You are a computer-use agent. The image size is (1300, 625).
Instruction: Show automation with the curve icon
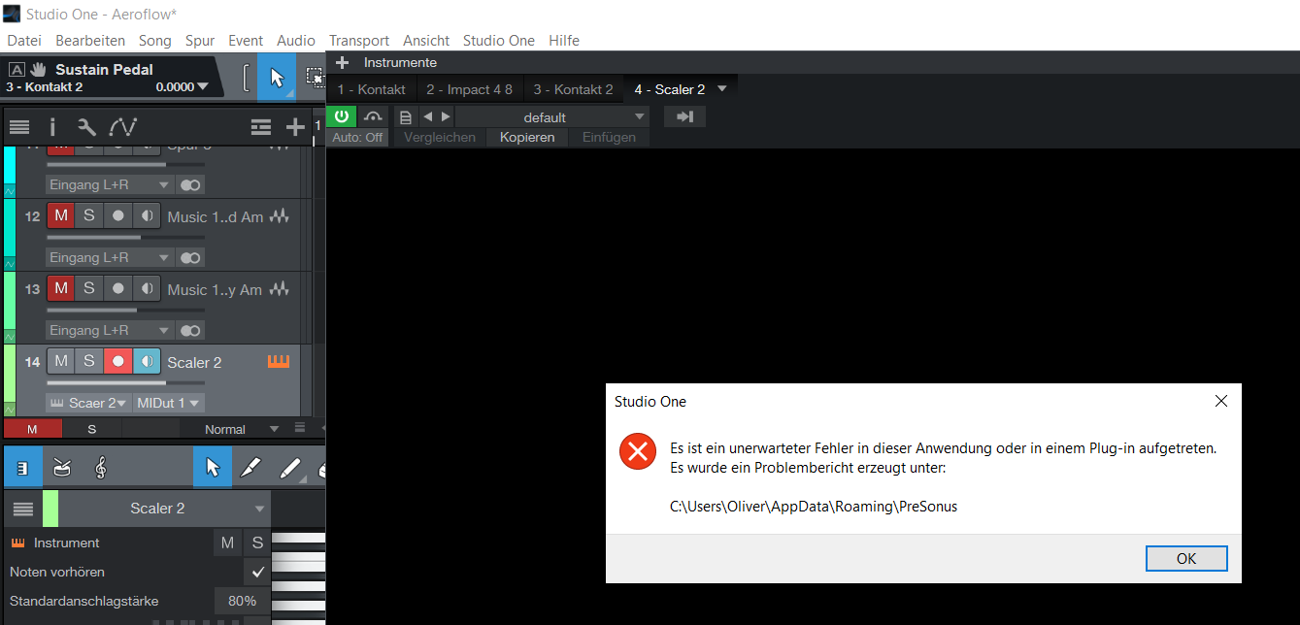122,127
